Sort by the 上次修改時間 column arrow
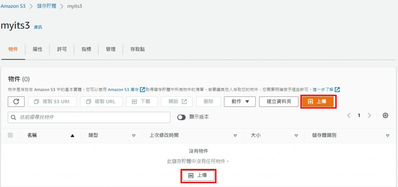Screen dimensions: 398x187 click(x=235, y=136)
